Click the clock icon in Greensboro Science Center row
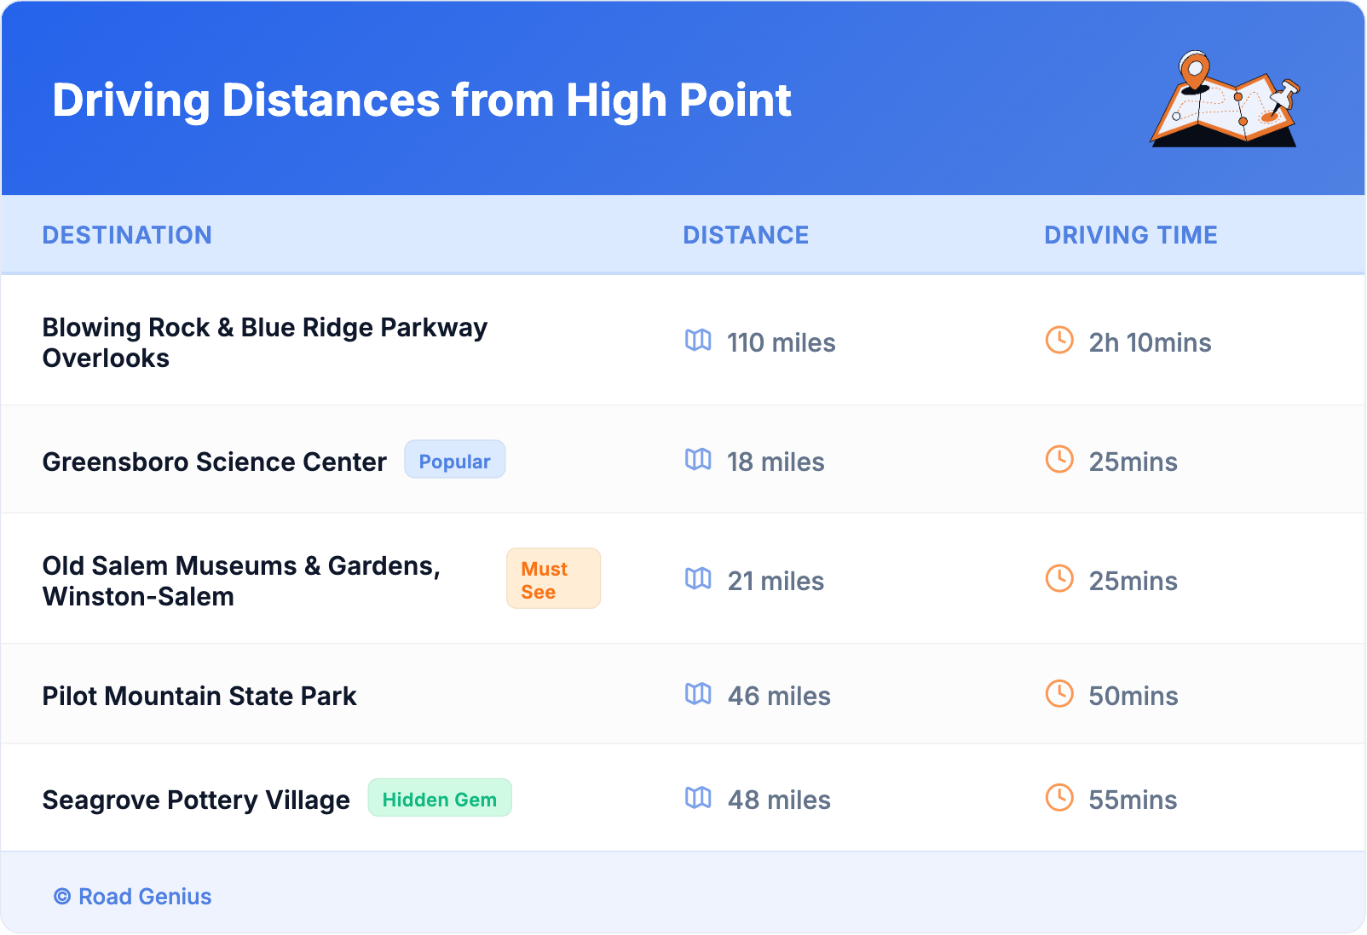The image size is (1367, 935). click(1059, 460)
